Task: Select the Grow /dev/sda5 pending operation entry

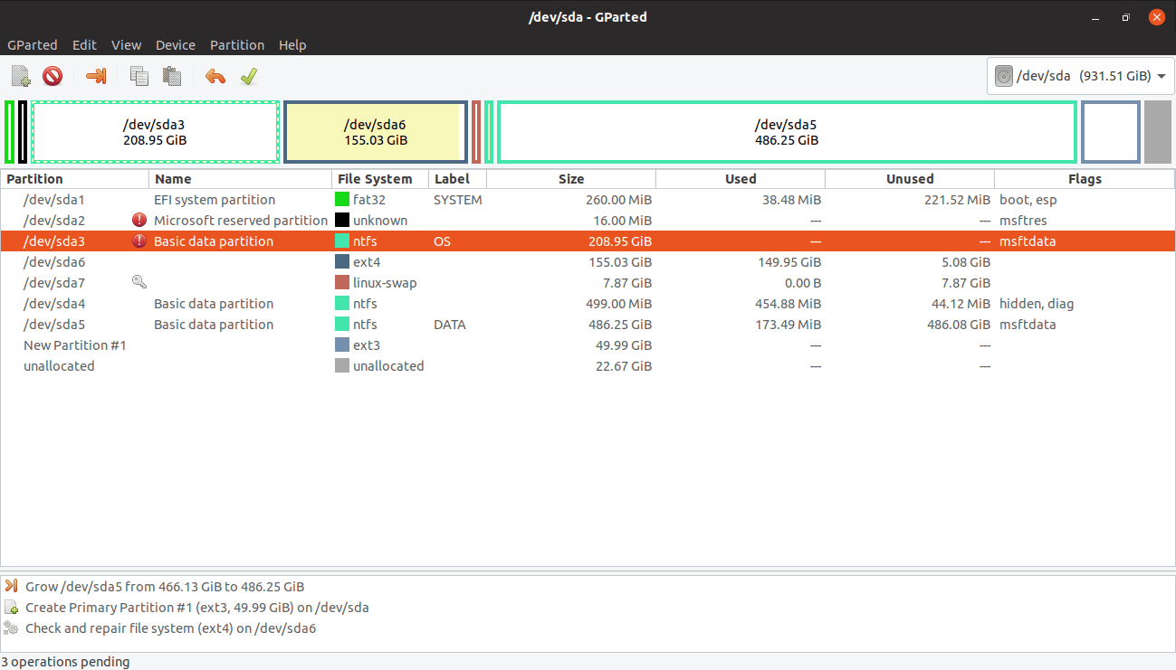Action: (x=165, y=586)
